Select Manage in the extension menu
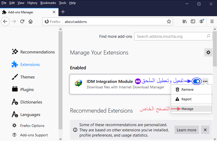Screen dimensions: 217x141 click(191, 109)
